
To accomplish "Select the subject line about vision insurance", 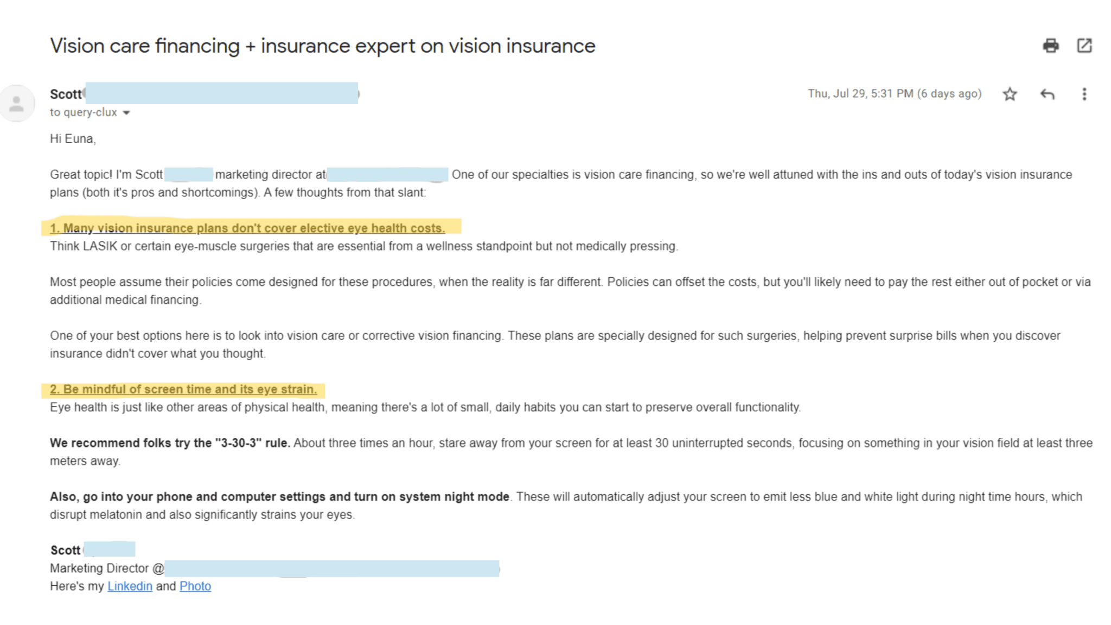I will [x=322, y=46].
